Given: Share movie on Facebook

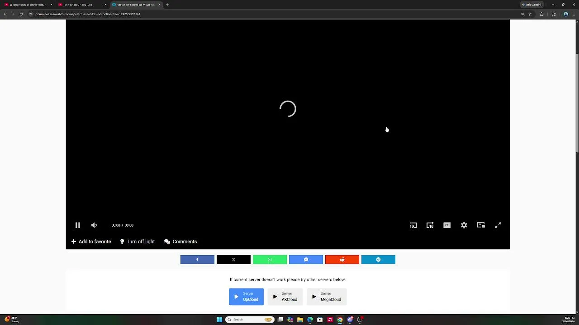Looking at the screenshot, I should click(197, 260).
